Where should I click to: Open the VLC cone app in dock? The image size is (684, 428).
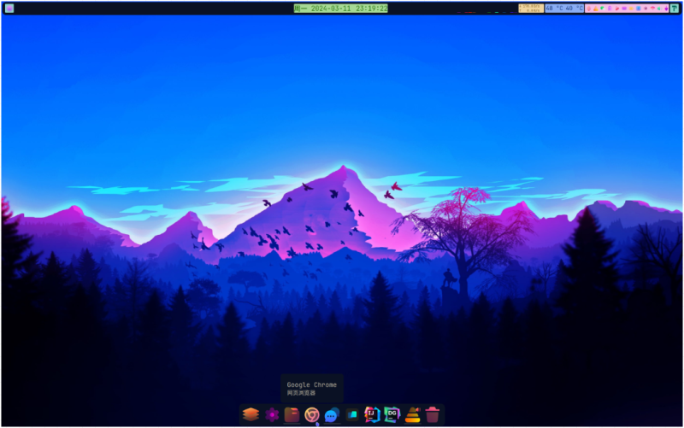coord(412,414)
